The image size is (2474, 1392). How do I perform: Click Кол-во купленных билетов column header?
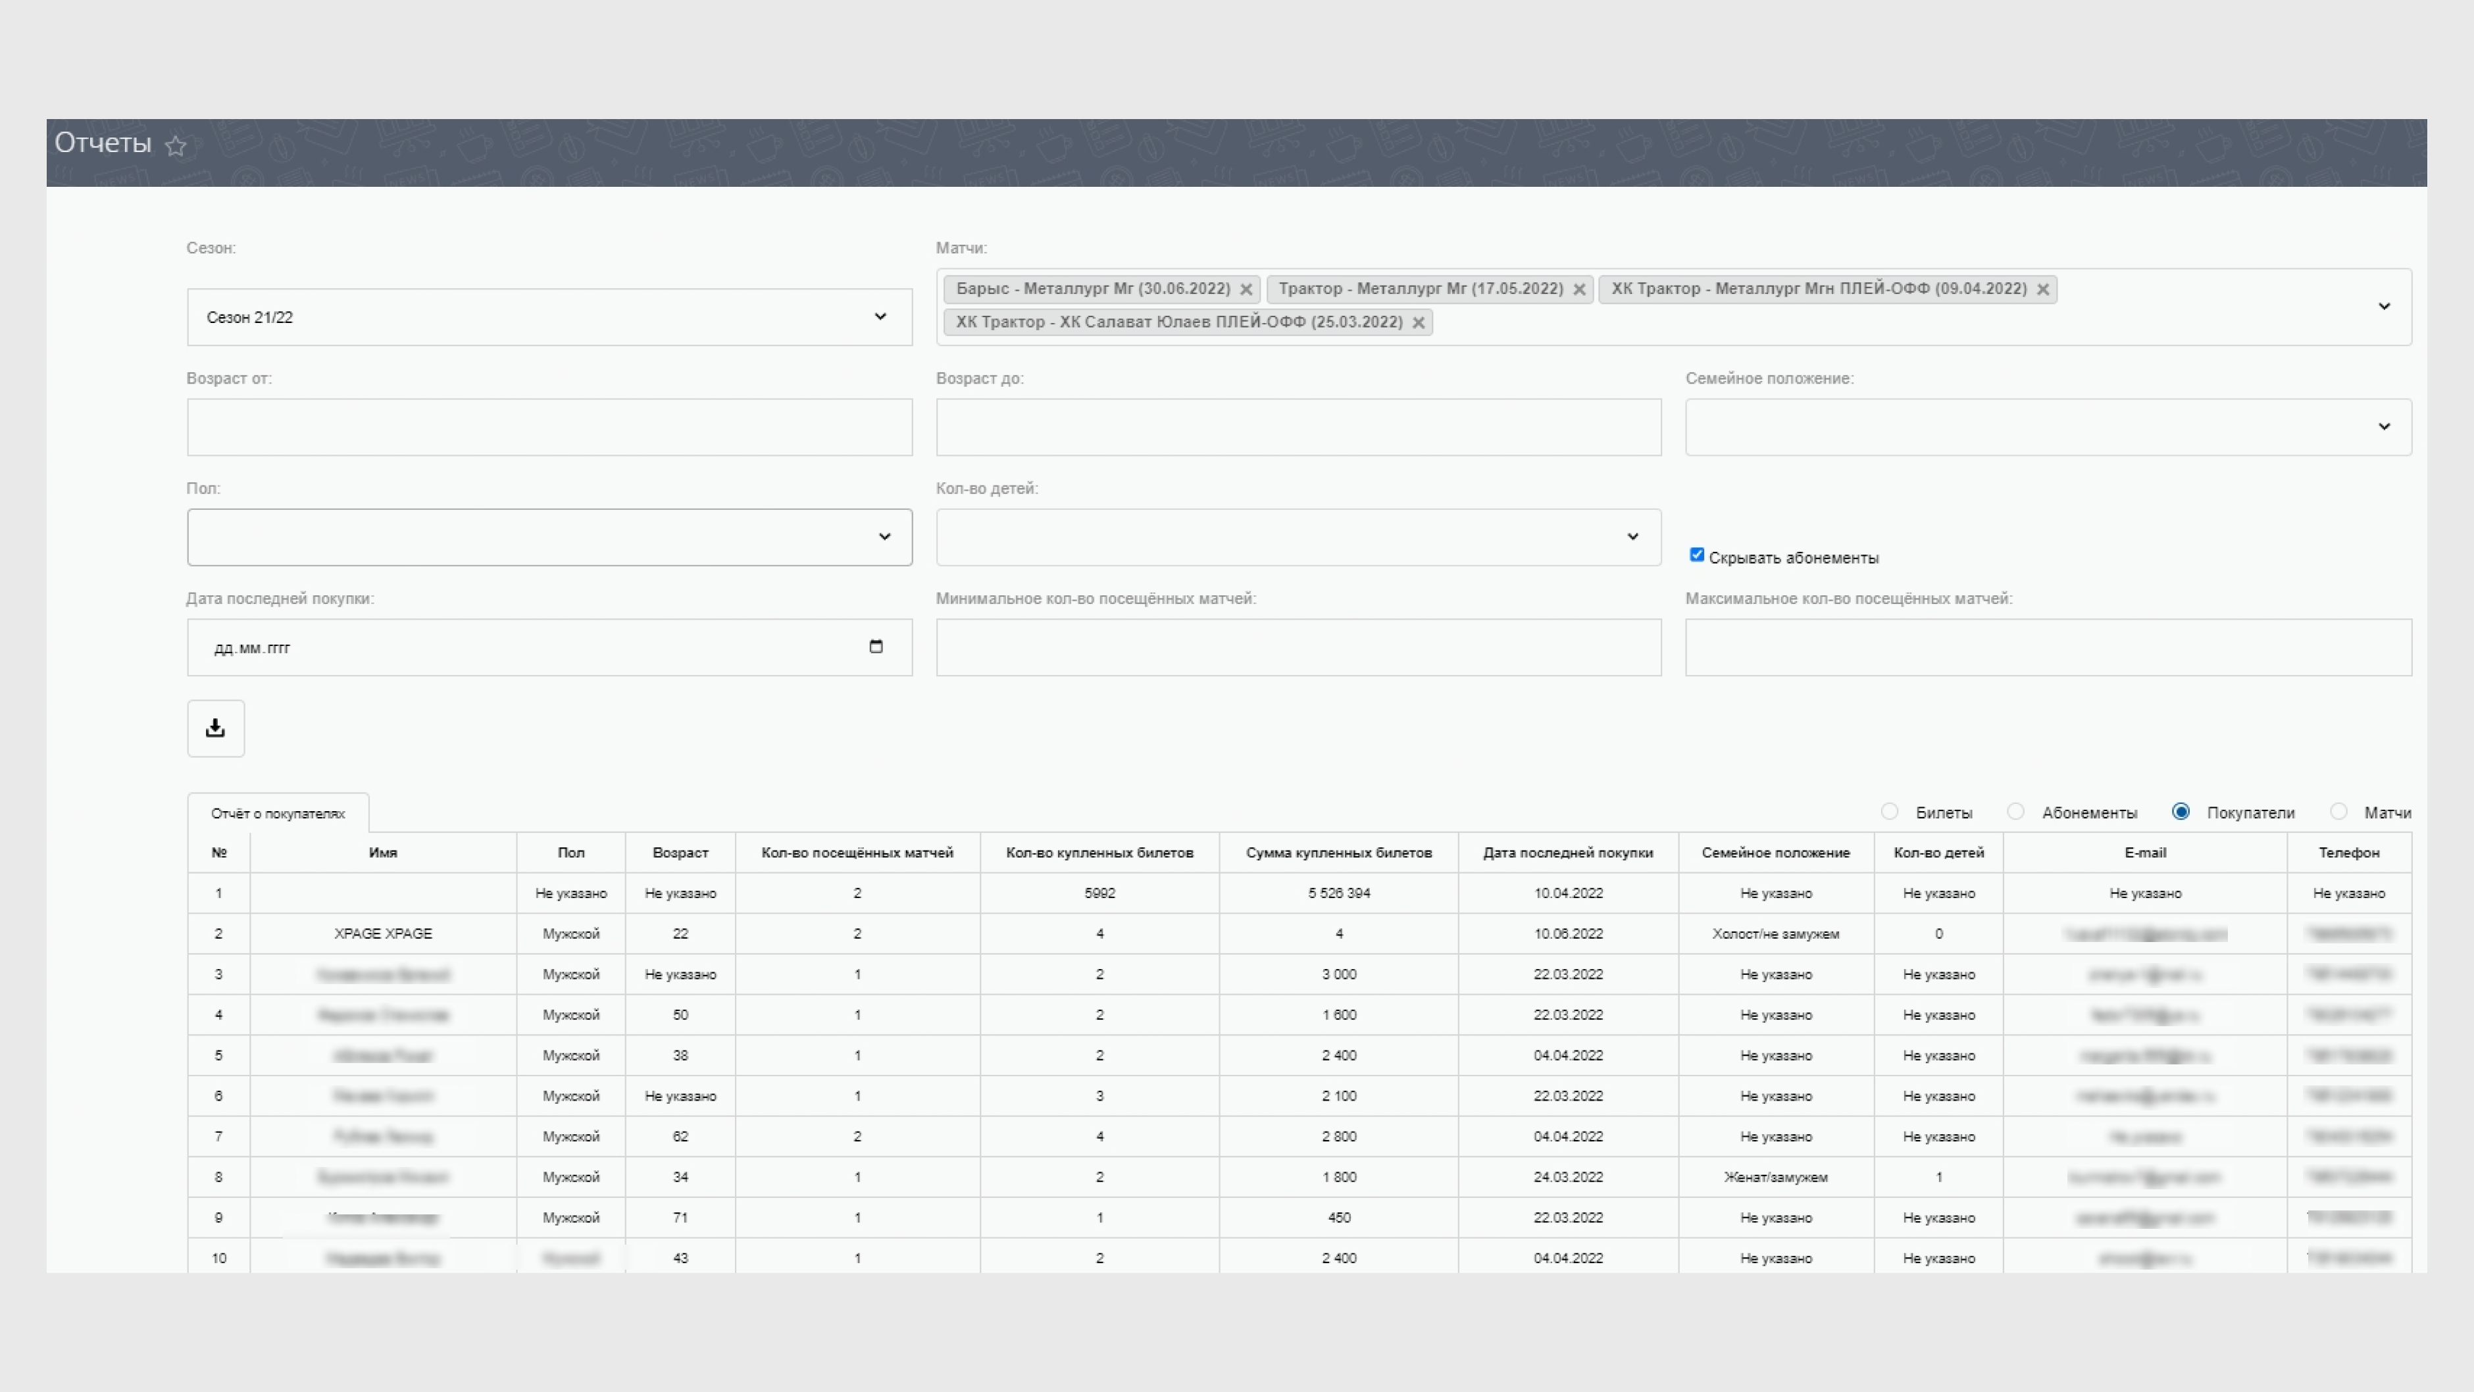(1099, 853)
